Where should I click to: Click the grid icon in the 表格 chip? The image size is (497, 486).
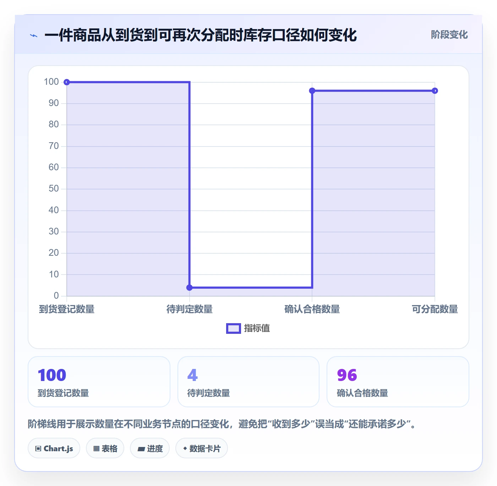[x=96, y=449]
